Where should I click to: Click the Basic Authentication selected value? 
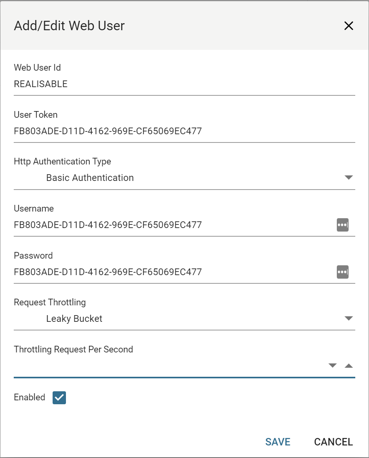90,178
